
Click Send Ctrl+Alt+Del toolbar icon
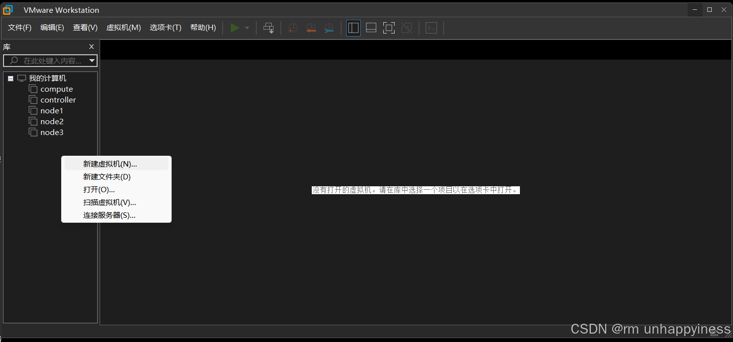pyautogui.click(x=269, y=28)
